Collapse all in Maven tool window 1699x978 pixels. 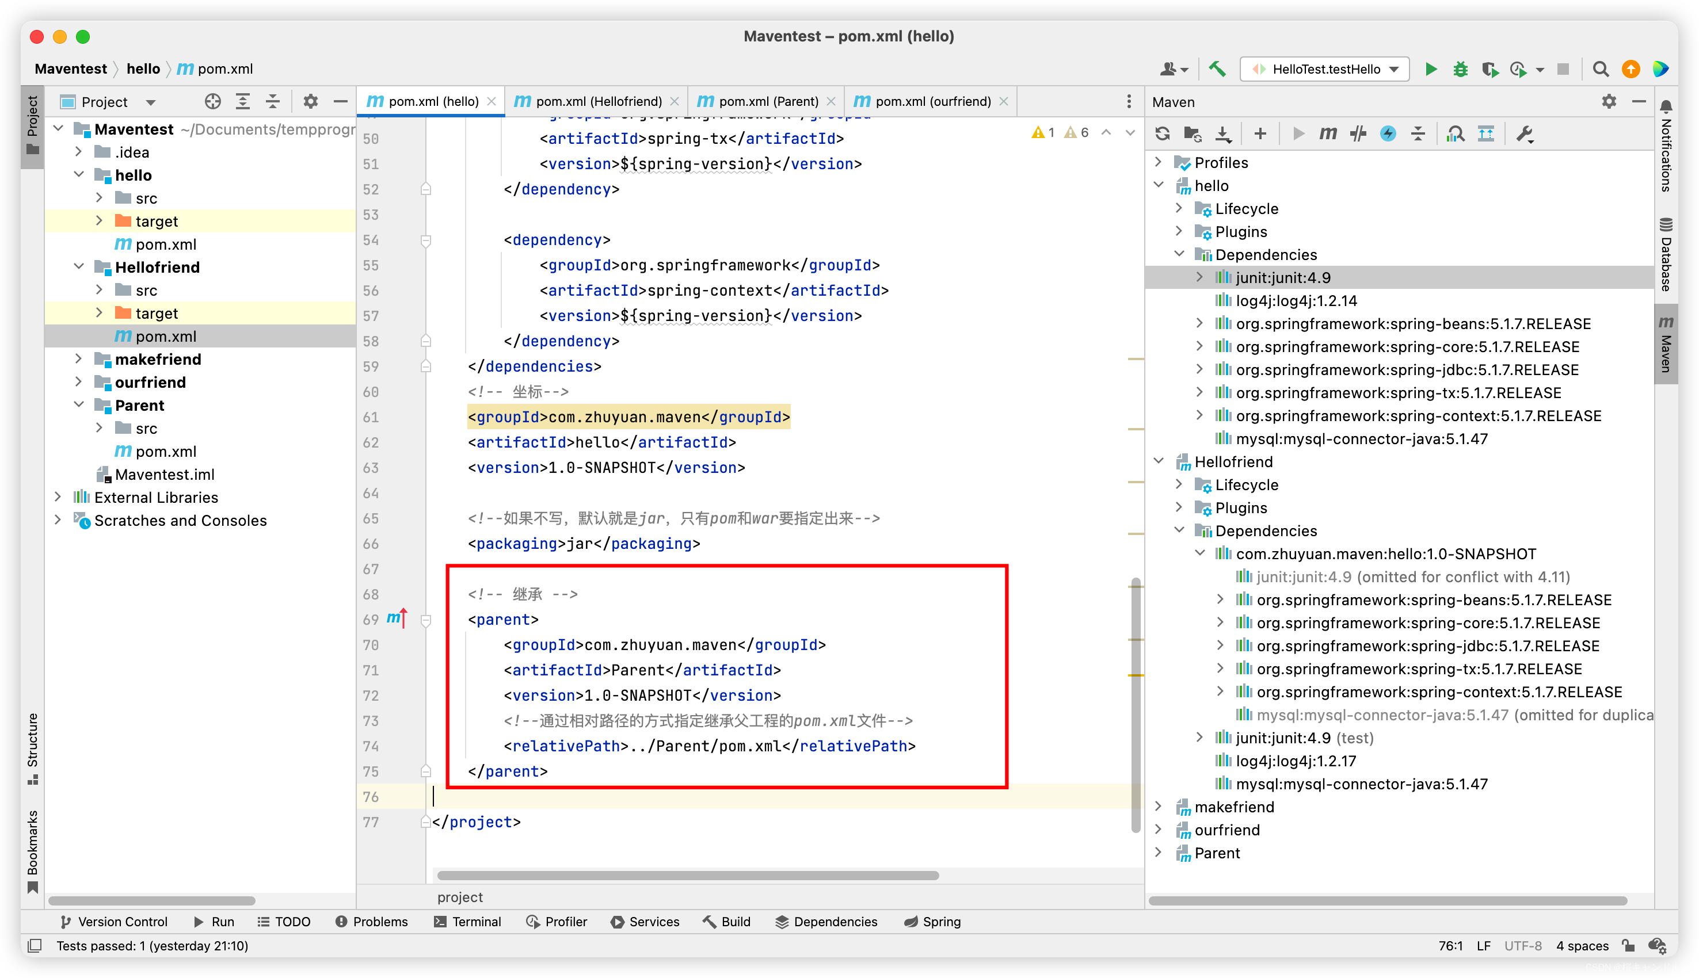point(1418,133)
